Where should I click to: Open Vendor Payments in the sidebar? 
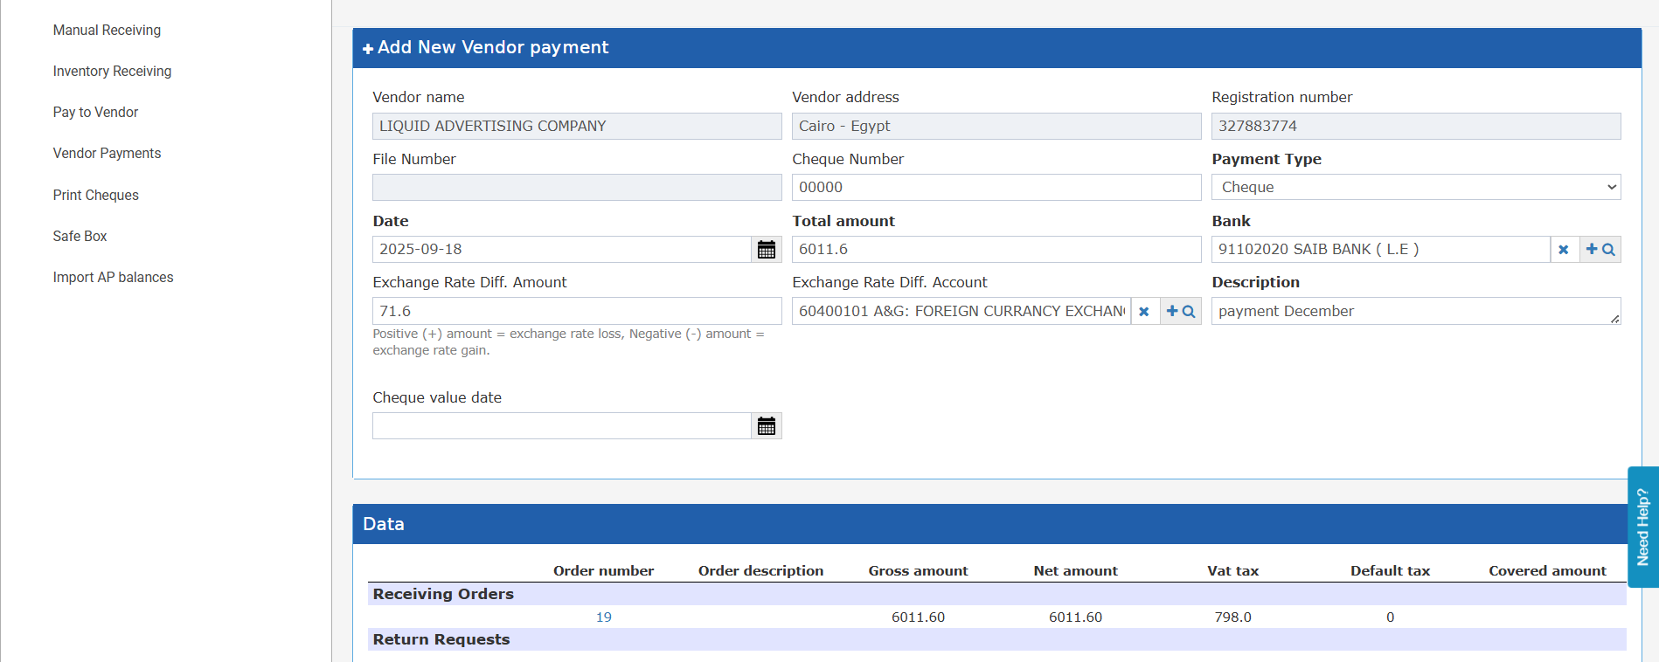tap(107, 153)
